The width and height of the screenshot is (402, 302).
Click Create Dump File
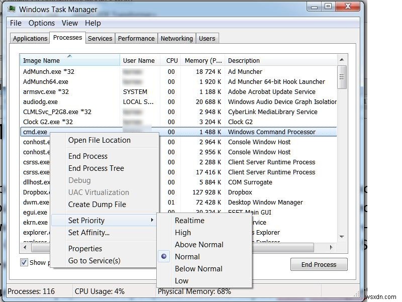(99, 205)
